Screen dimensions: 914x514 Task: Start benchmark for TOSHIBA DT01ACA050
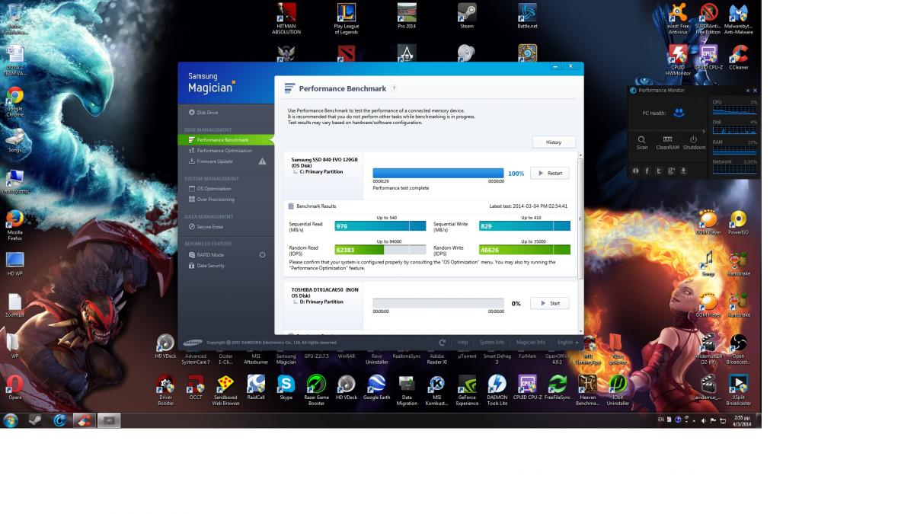[550, 303]
